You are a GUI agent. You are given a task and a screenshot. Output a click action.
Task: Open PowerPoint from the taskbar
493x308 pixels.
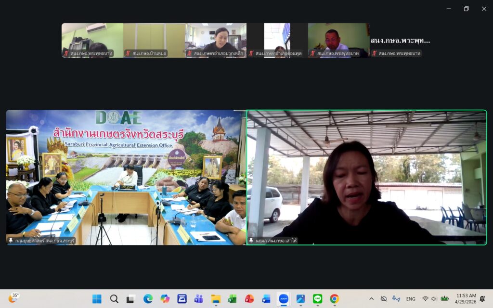click(x=249, y=299)
